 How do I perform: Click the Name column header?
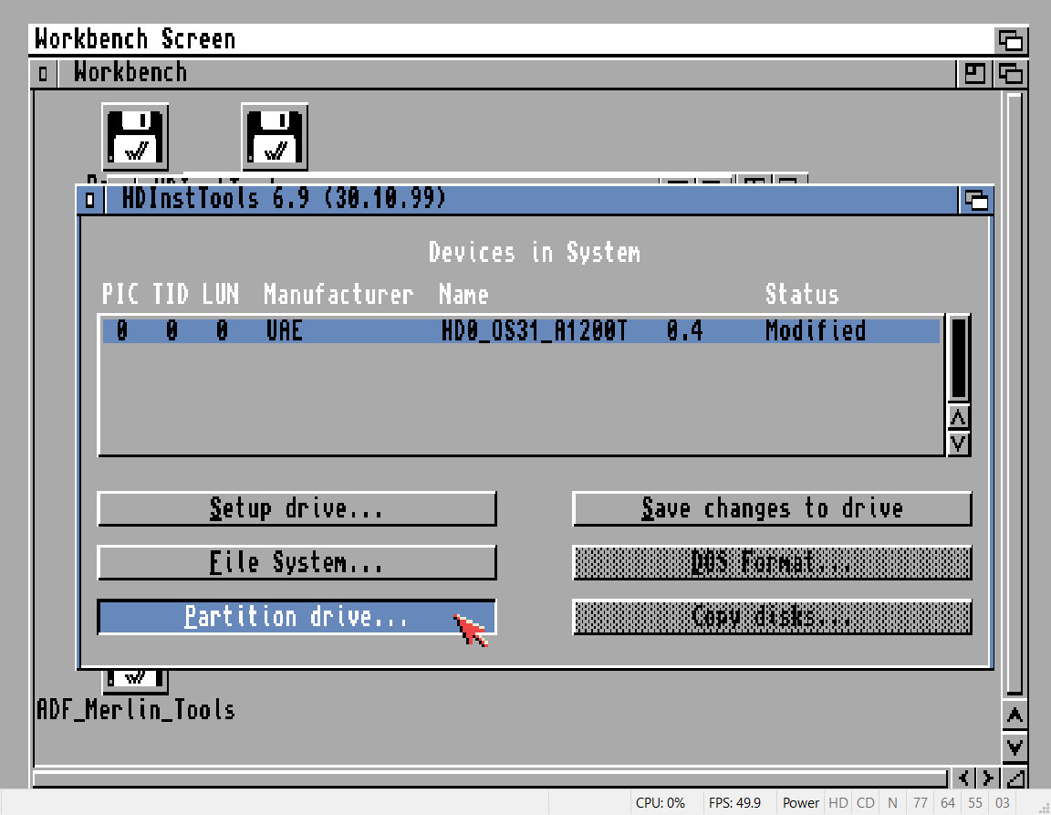[463, 295]
